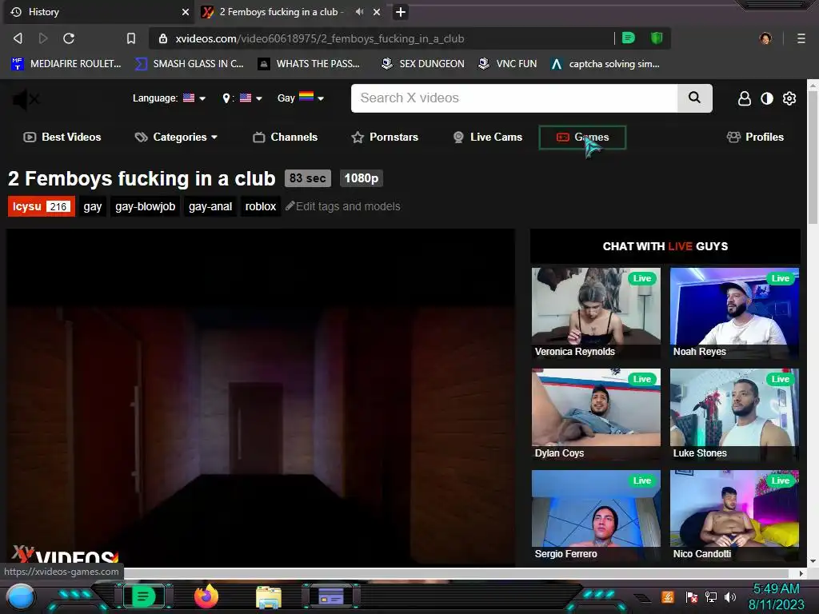Open File Explorer from taskbar
The image size is (819, 614).
pos(269,597)
